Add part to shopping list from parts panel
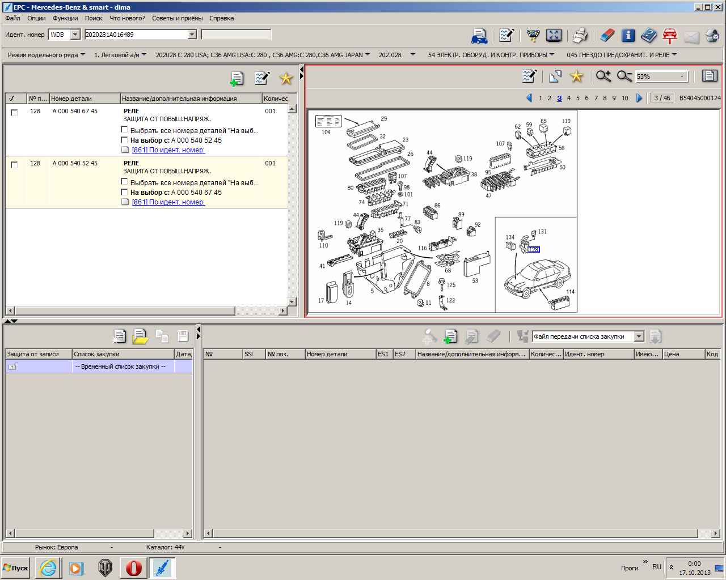726x580 pixels. coord(237,78)
